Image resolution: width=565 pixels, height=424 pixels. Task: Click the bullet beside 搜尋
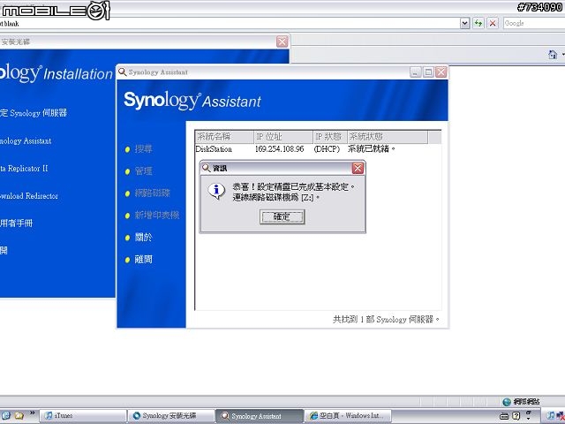[x=127, y=149]
